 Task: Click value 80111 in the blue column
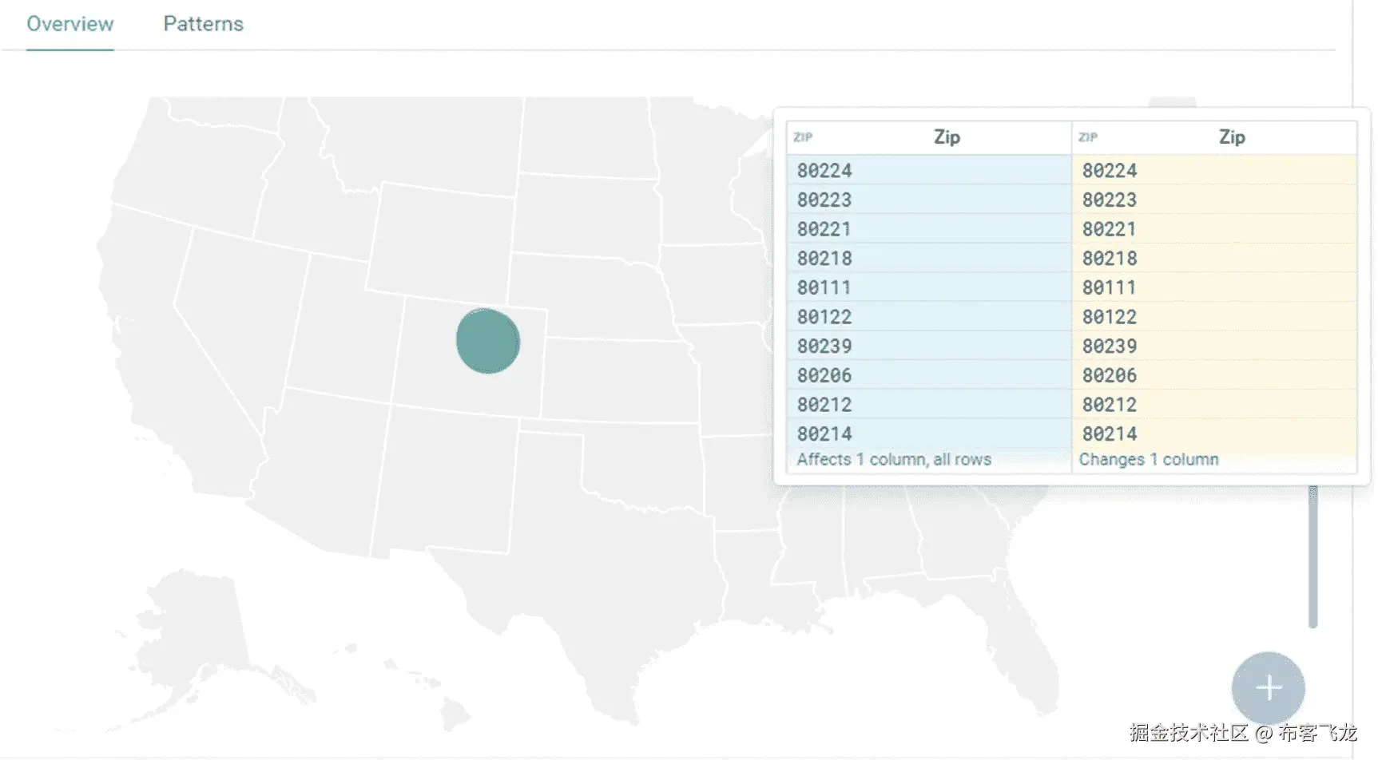[x=824, y=287]
